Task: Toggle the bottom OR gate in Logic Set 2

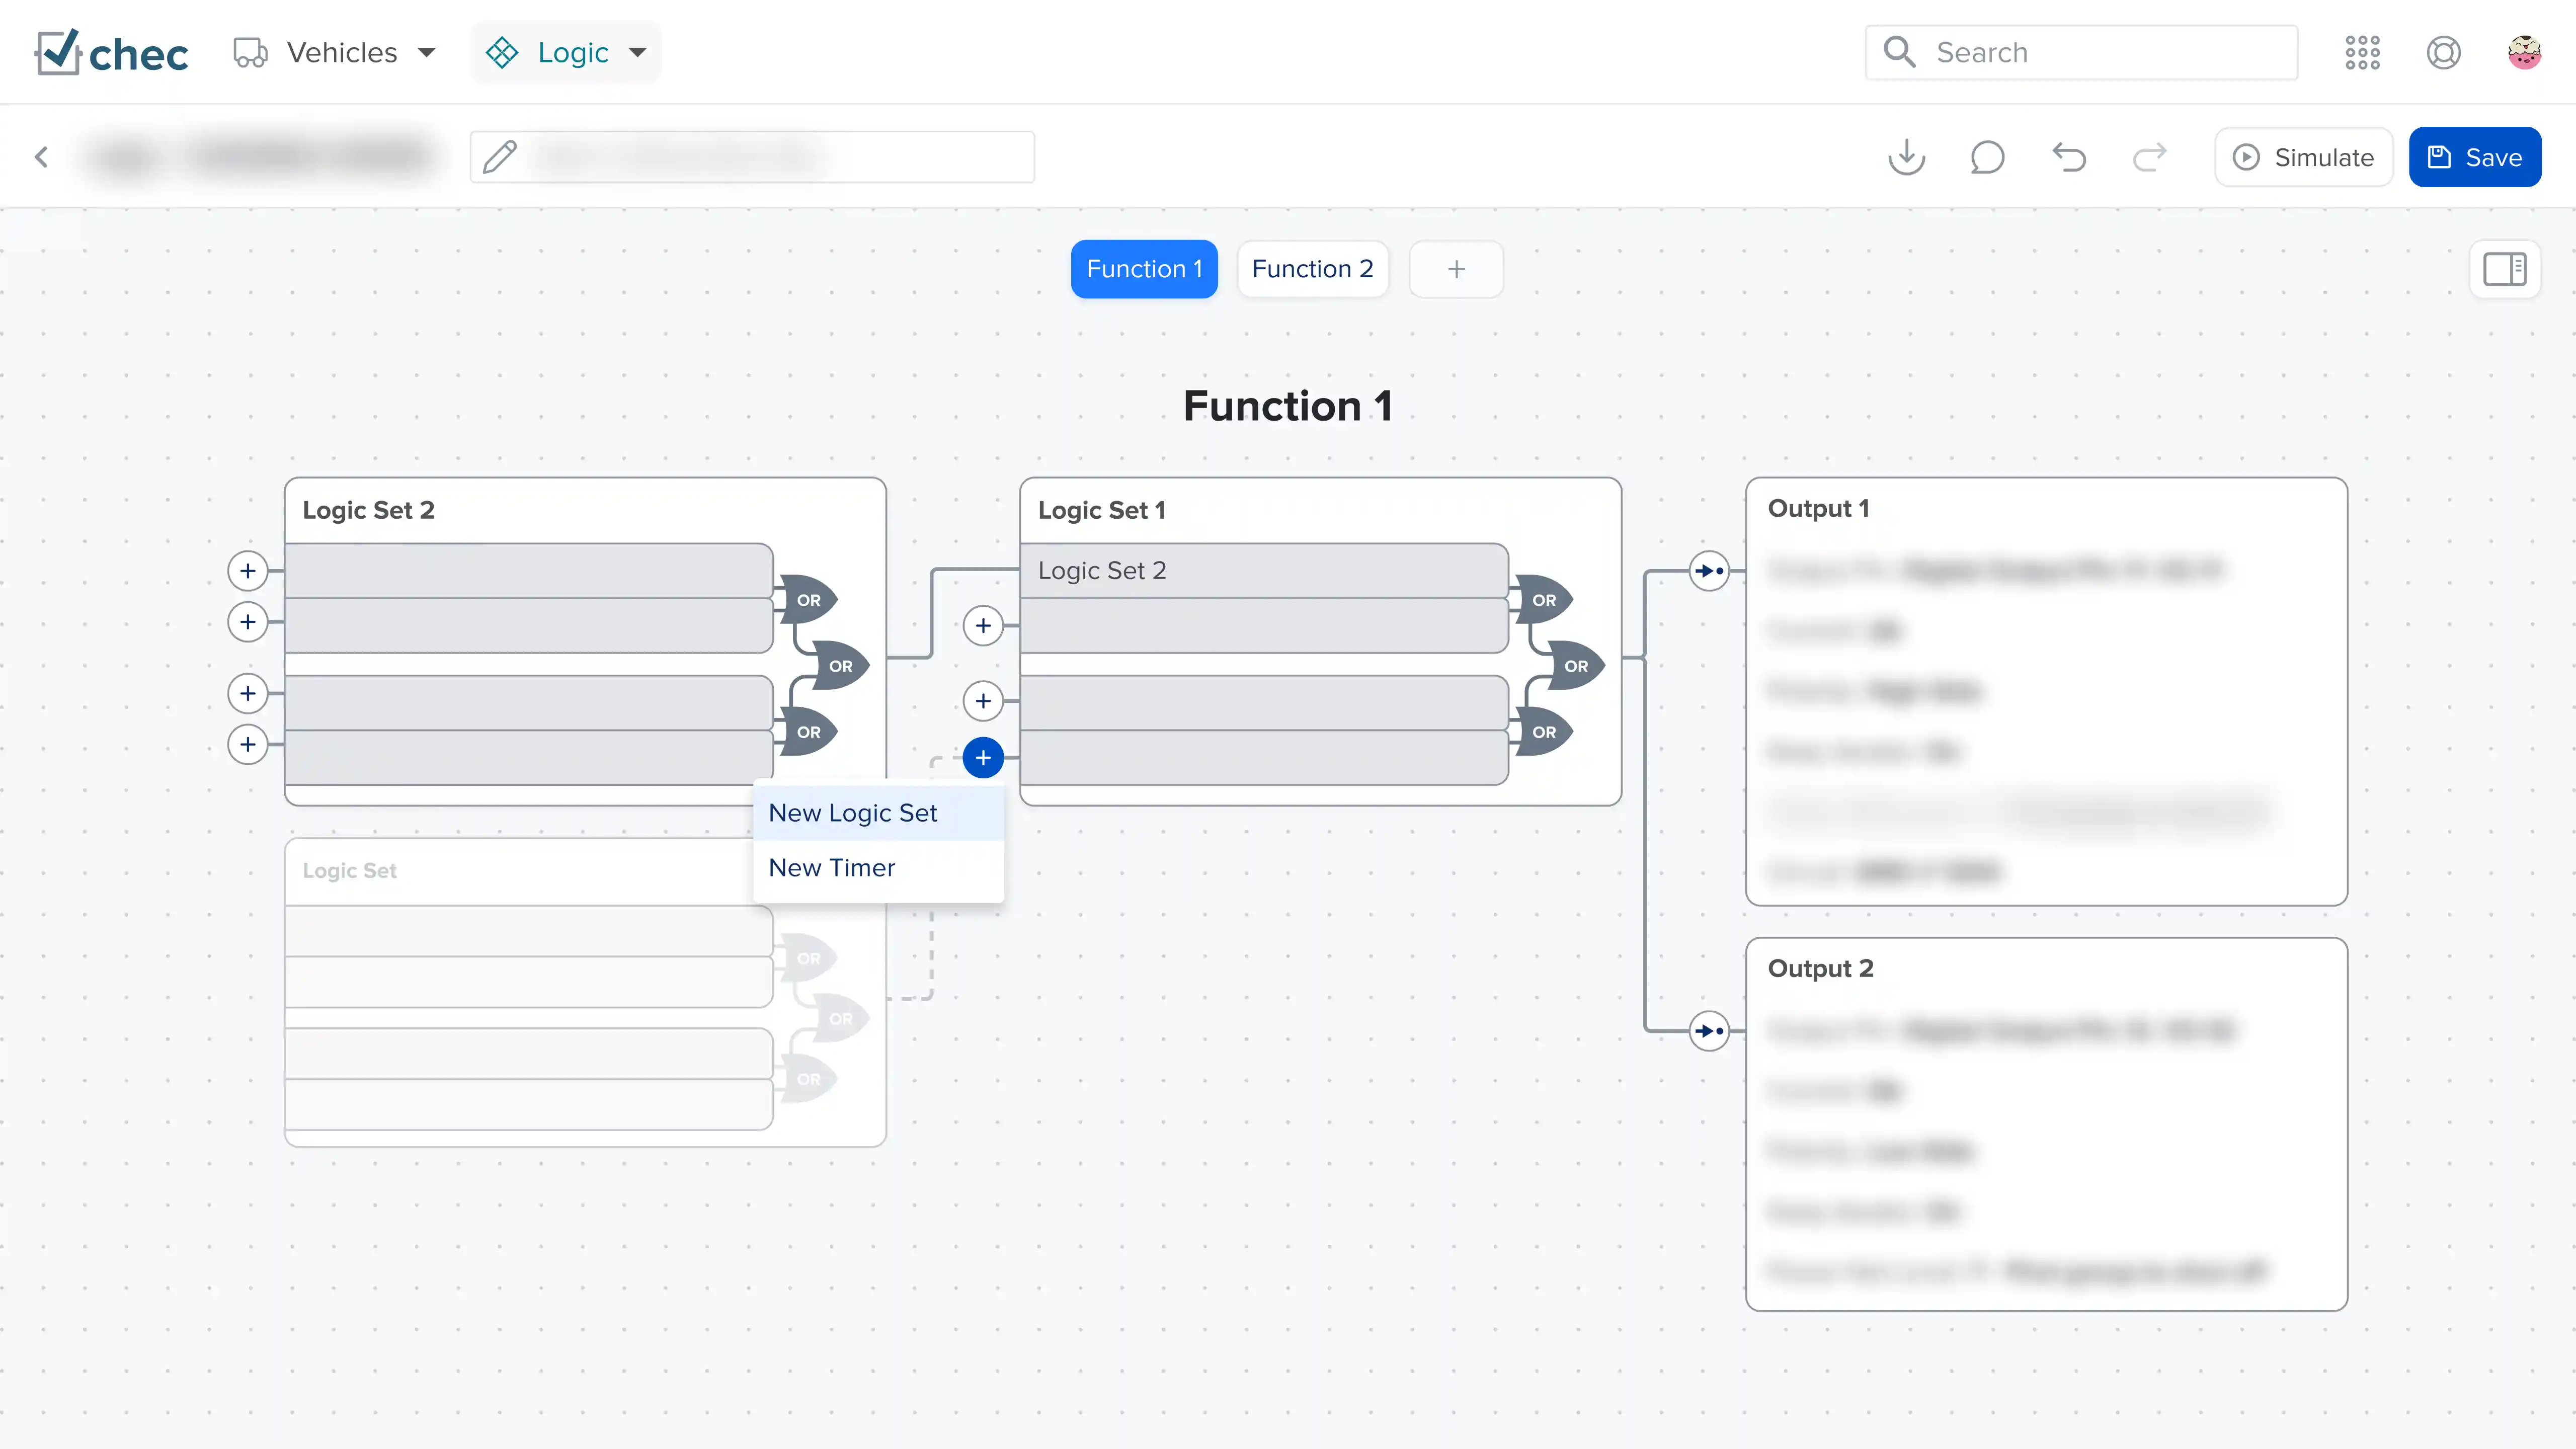Action: tap(808, 732)
